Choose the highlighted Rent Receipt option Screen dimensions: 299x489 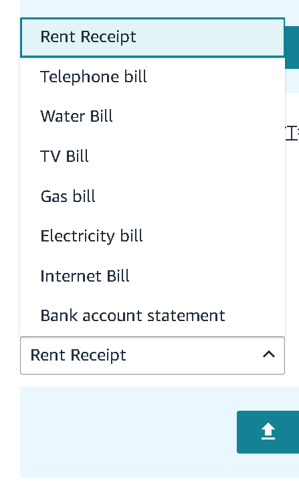coord(153,37)
